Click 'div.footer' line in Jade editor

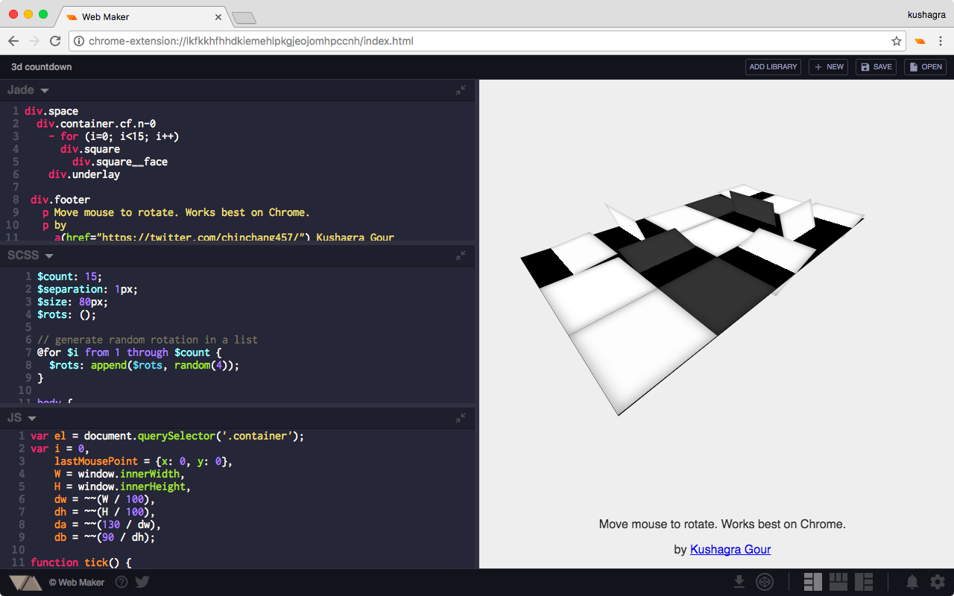[x=60, y=200]
